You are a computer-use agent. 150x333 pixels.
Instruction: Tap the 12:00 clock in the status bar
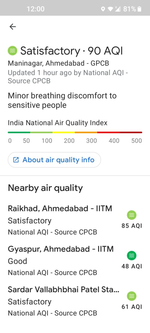click(36, 9)
